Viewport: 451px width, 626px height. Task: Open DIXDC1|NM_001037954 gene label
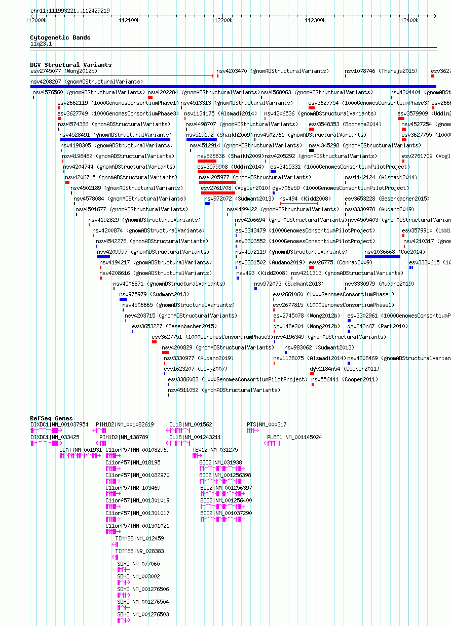point(59,424)
